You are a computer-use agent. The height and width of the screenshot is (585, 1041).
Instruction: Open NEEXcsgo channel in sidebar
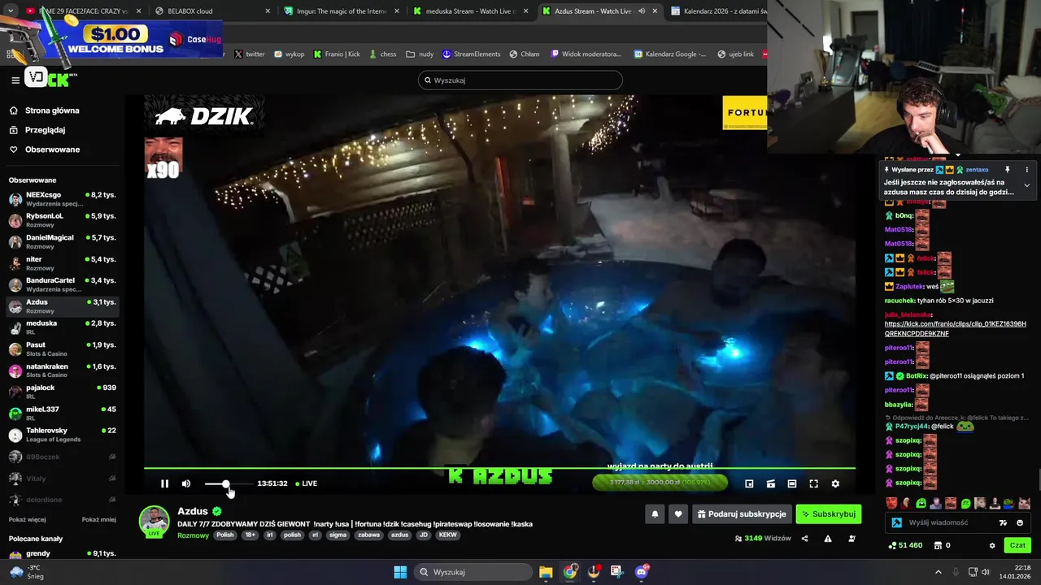coord(63,199)
